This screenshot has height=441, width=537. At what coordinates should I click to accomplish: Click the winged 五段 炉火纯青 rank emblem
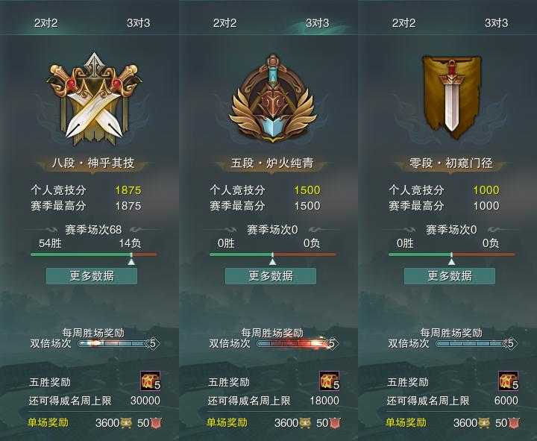273,98
